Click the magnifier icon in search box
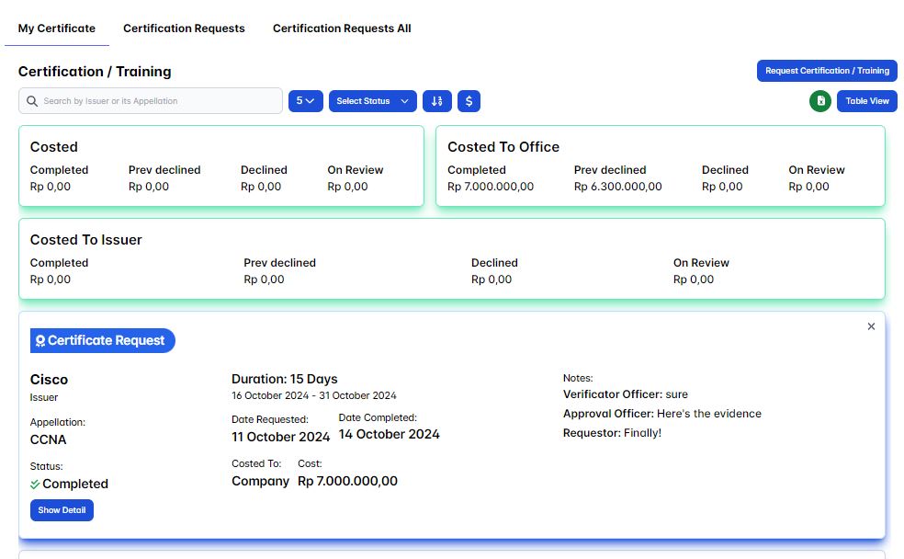This screenshot has width=904, height=559. click(32, 101)
